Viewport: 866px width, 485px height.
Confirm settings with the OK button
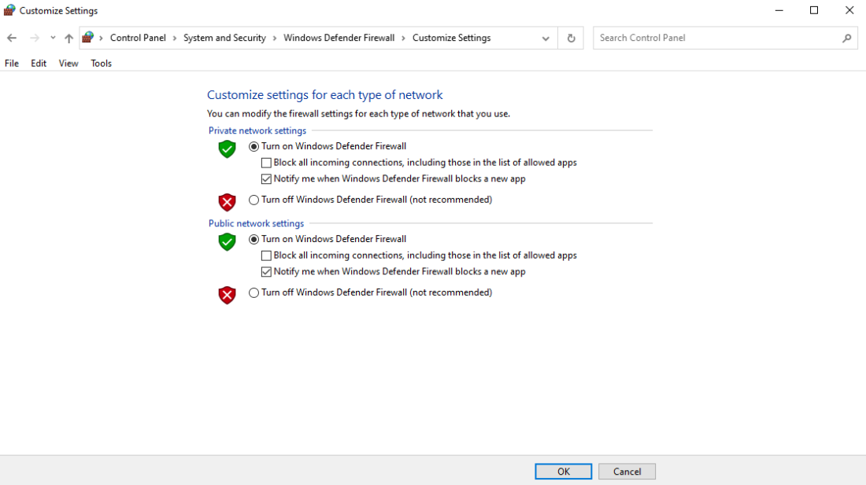point(563,471)
